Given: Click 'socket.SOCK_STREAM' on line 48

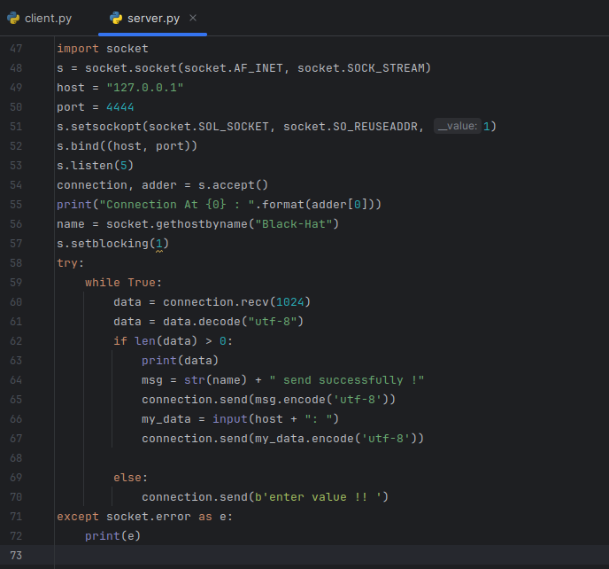Looking at the screenshot, I should pyautogui.click(x=361, y=68).
